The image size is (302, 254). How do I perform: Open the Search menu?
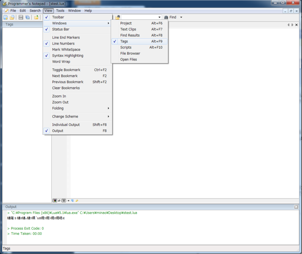(x=35, y=11)
